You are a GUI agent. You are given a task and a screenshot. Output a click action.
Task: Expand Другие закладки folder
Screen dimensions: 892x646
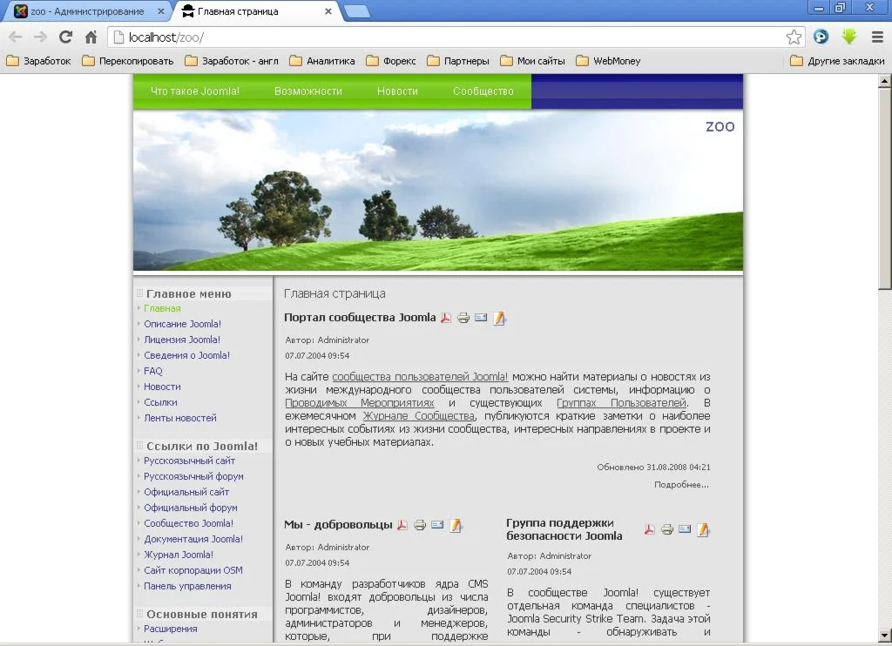tap(837, 61)
